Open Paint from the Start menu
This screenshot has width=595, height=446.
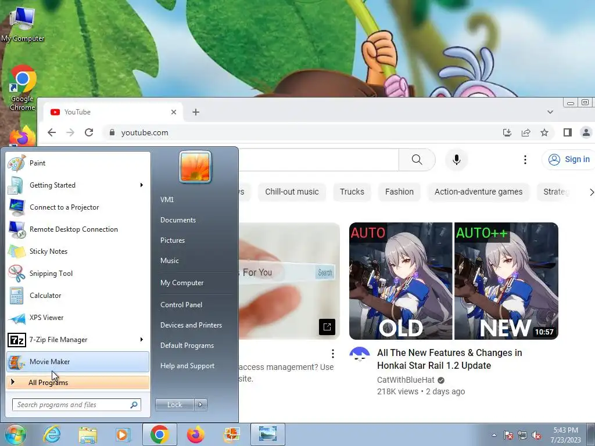point(78,163)
